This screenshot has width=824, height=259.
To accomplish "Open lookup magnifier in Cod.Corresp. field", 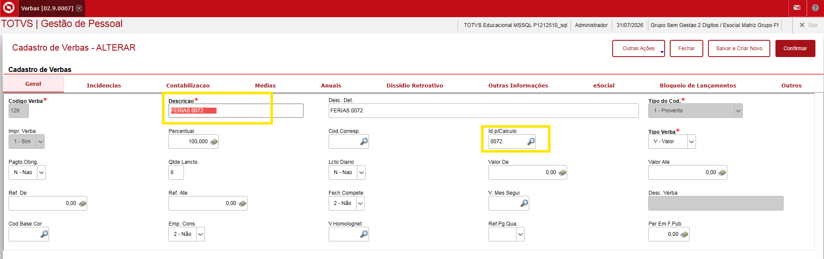I will [x=364, y=142].
